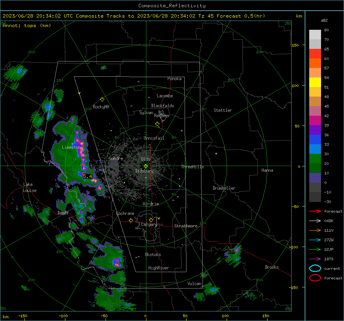Click the 'Lake Louise' label

click(x=30, y=187)
